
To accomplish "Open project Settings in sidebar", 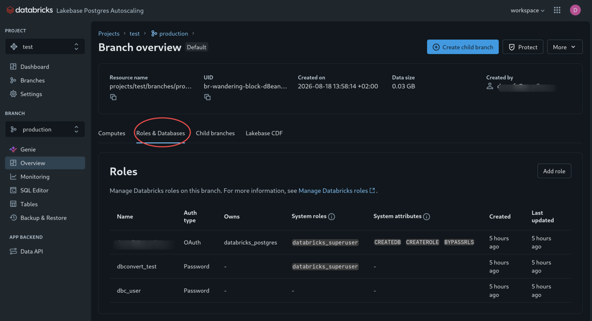I will 45,94.
